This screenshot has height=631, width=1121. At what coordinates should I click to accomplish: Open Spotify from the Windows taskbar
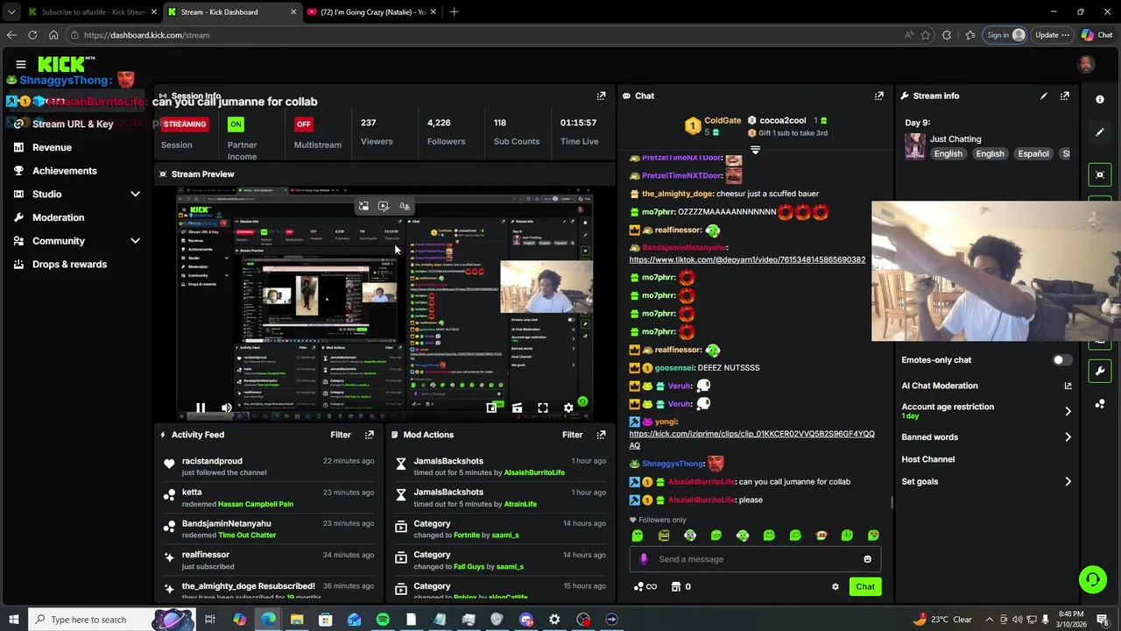click(x=383, y=620)
